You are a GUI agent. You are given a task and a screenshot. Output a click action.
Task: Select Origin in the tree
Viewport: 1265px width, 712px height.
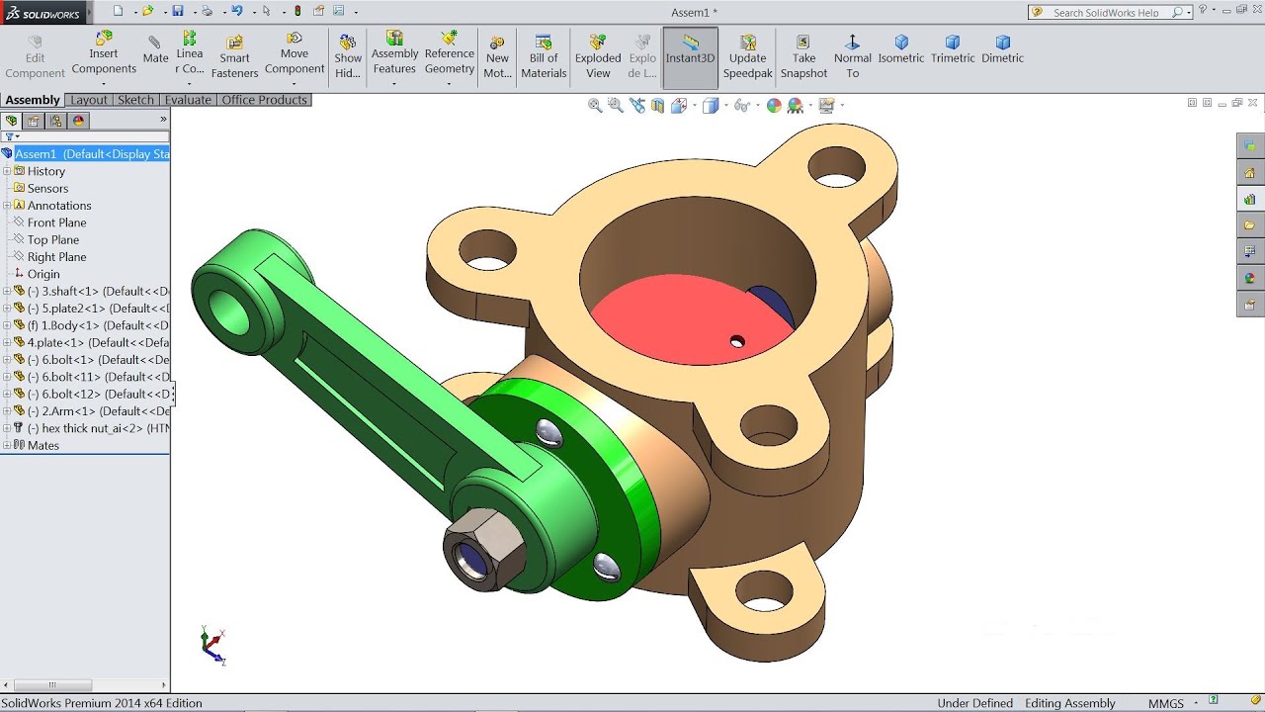click(42, 274)
